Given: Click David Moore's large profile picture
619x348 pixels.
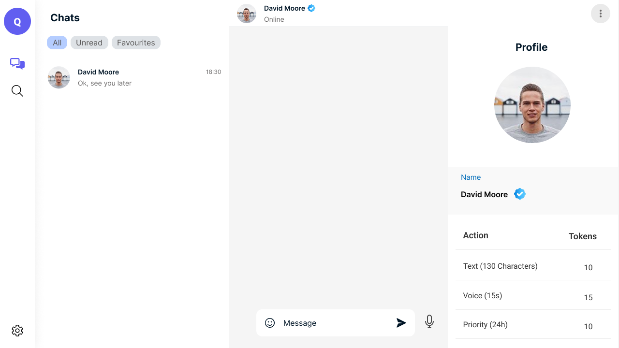Looking at the screenshot, I should point(532,105).
